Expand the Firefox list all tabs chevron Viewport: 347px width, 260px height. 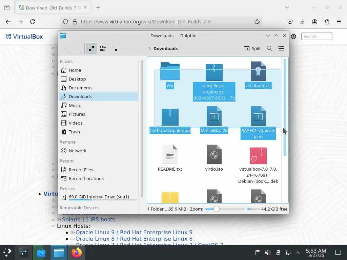[287, 7]
